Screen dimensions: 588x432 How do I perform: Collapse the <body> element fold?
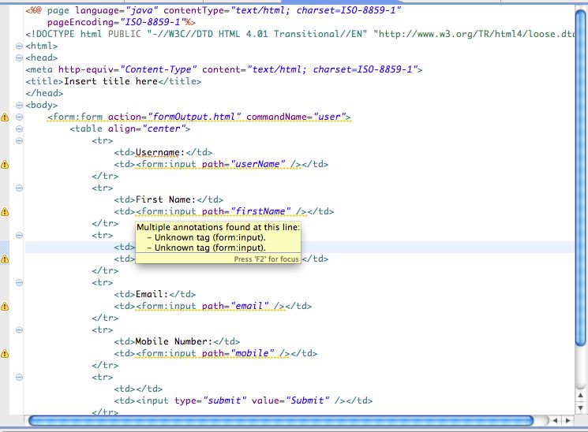(19, 106)
